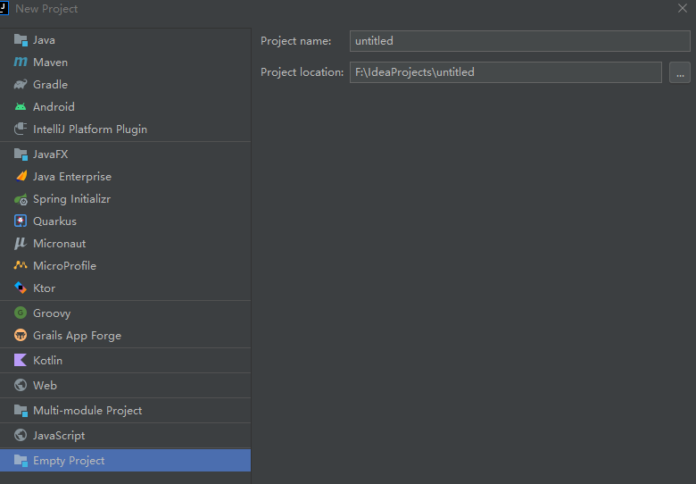Viewport: 696px width, 484px height.
Task: Click the Grails App Forge icon
Action: [21, 335]
